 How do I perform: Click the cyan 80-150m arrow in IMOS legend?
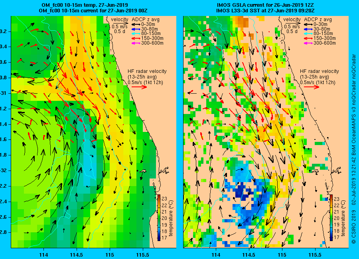tap(308, 33)
